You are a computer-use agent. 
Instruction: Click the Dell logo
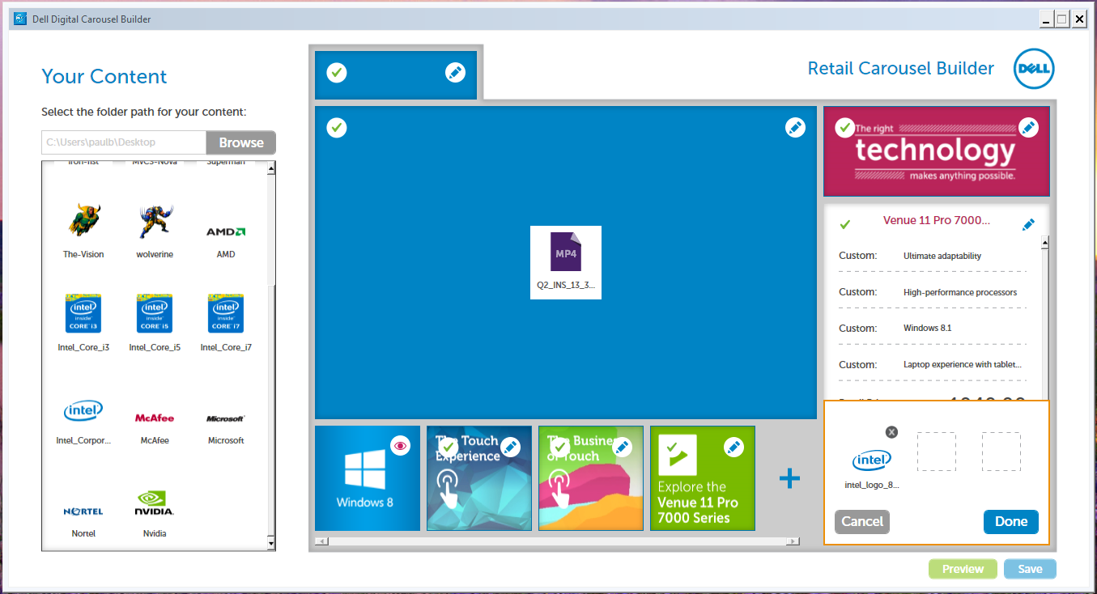pyautogui.click(x=1034, y=70)
